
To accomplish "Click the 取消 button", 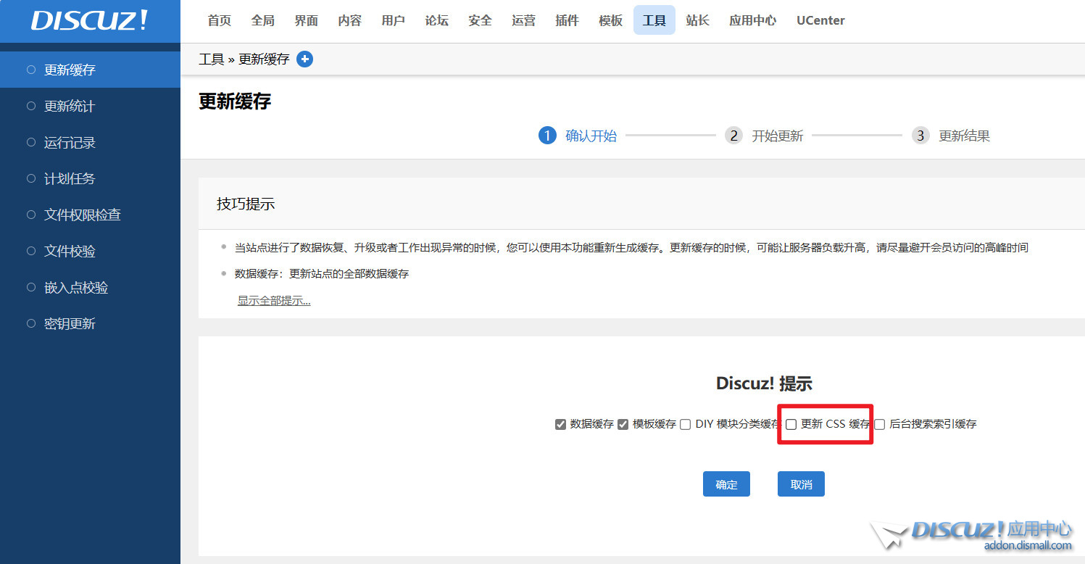I will (801, 484).
